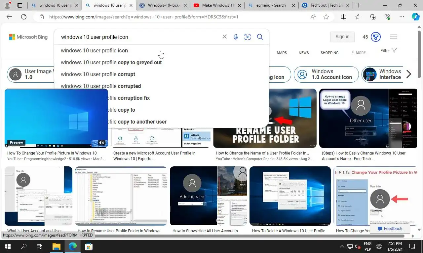The height and width of the screenshot is (253, 423).
Task: Expand the MORE search categories menu
Action: (359, 53)
